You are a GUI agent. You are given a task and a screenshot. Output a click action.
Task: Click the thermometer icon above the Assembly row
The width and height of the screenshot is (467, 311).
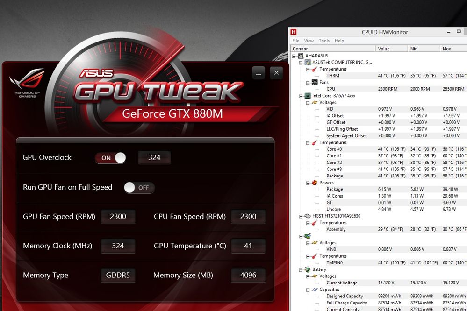click(x=315, y=223)
